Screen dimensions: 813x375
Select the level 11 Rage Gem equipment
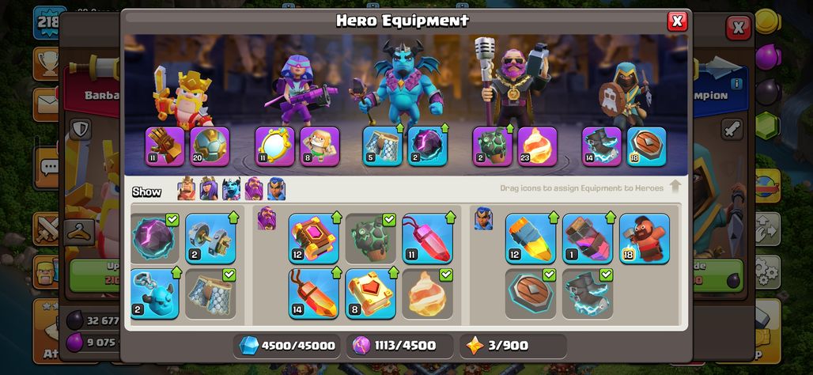coord(427,238)
